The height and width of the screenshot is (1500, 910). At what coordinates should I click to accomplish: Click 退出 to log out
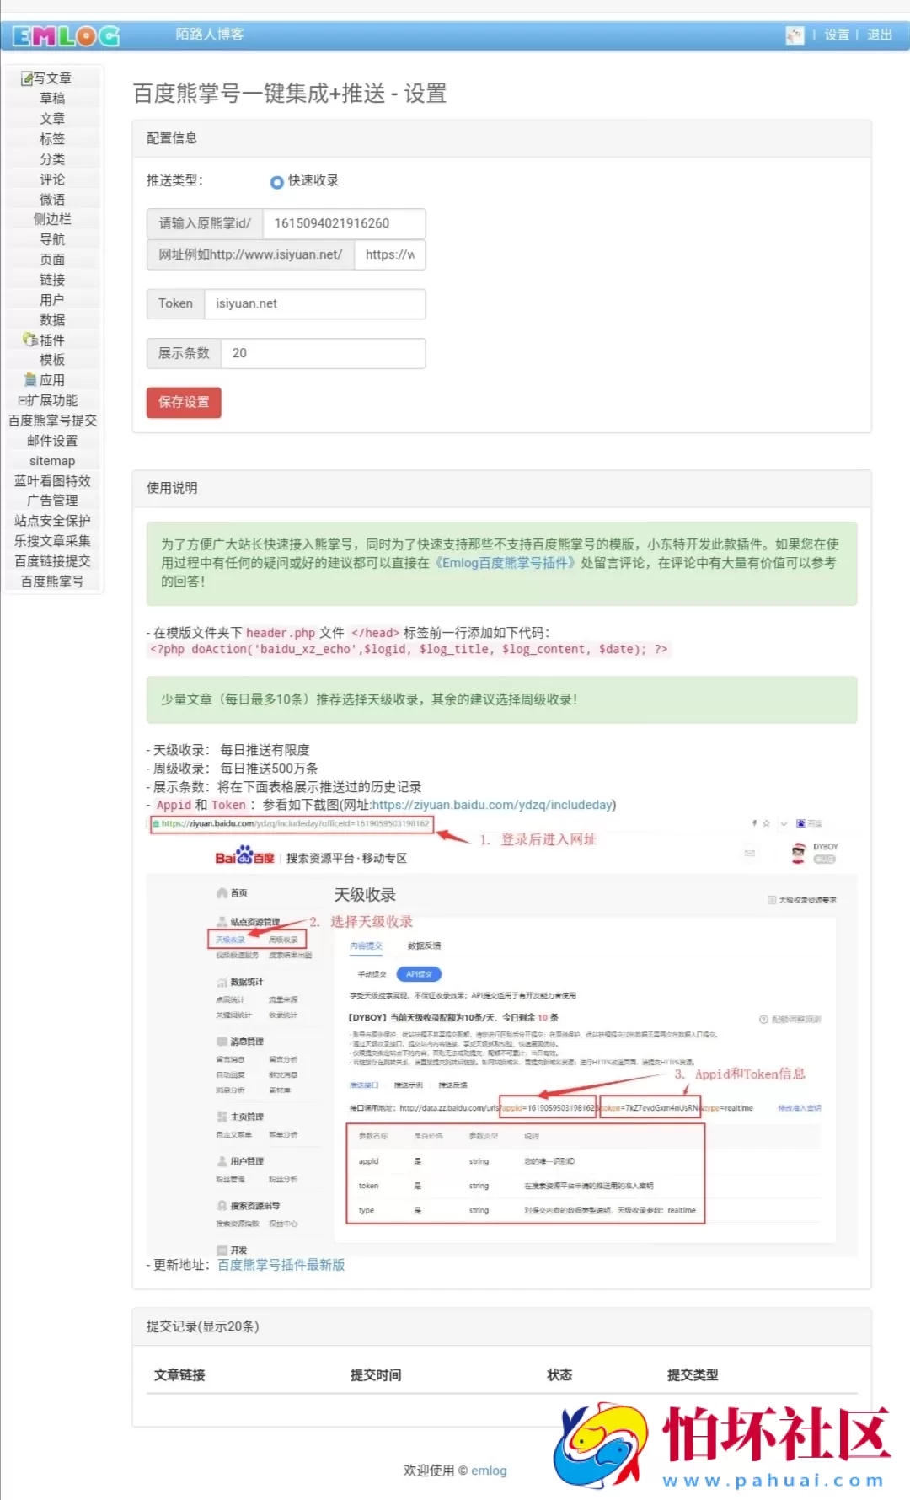tap(880, 35)
